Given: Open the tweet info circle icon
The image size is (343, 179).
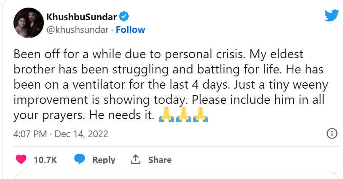Looking at the screenshot, I should point(332,134).
